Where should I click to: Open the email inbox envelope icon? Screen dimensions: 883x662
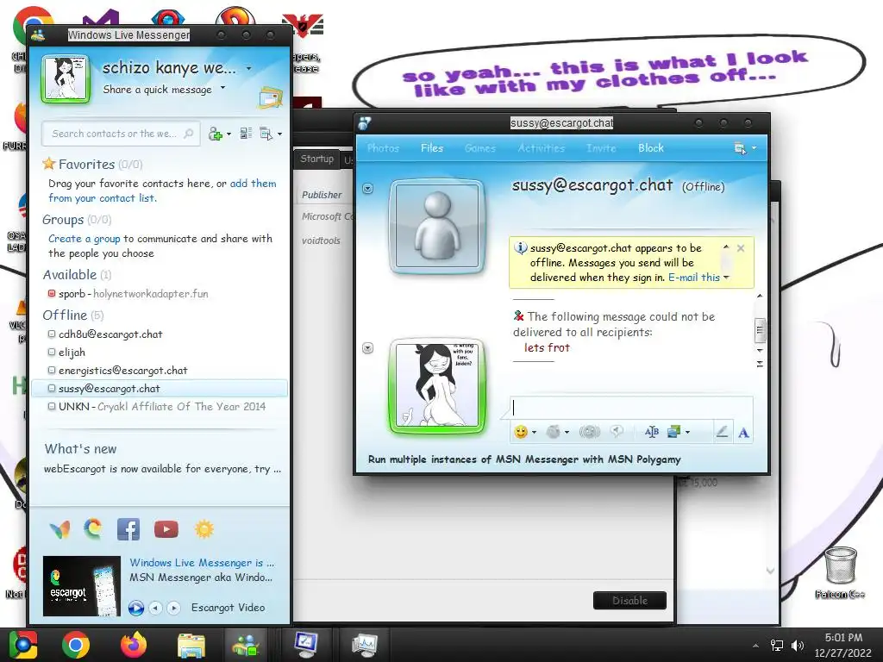(270, 98)
